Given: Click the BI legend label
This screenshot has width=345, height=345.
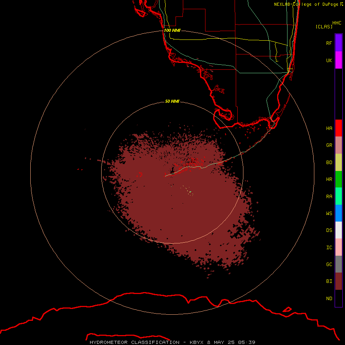Looking at the screenshot, I should (x=329, y=281).
